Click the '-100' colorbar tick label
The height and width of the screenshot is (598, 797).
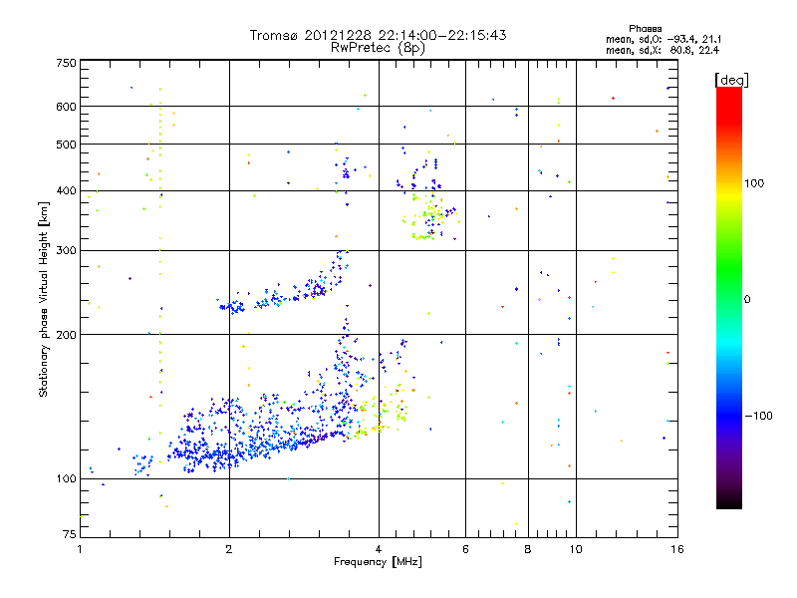click(758, 416)
